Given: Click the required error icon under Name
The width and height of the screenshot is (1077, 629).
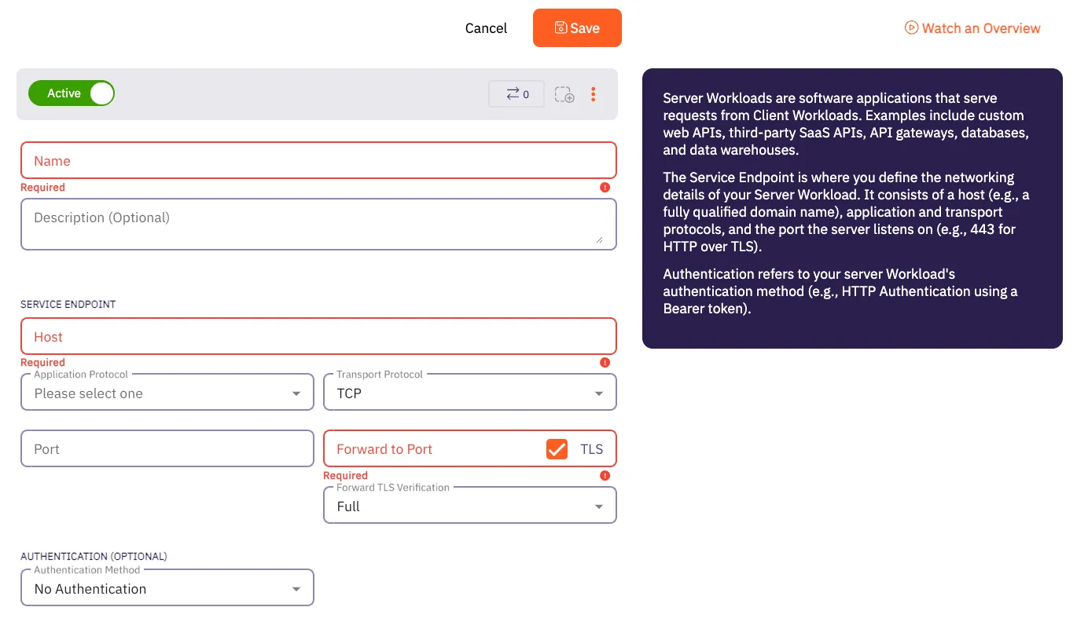Looking at the screenshot, I should [x=605, y=187].
